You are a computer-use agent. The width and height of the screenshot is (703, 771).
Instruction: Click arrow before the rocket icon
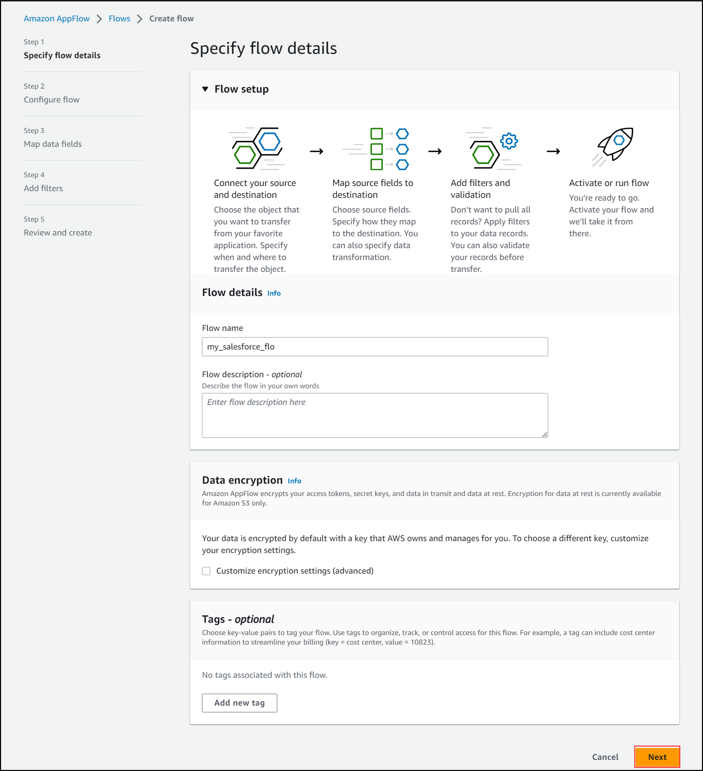pyautogui.click(x=553, y=152)
